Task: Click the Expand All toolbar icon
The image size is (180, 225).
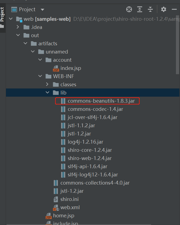Action: pyautogui.click(x=139, y=10)
